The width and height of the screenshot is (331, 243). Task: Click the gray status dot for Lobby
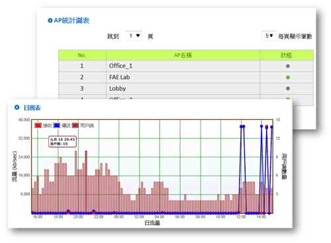tap(288, 89)
